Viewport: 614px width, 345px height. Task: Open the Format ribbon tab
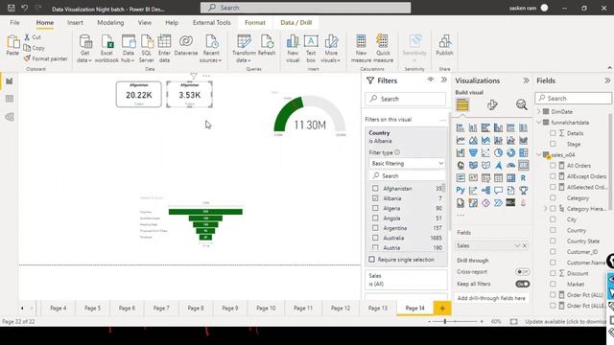pos(255,23)
